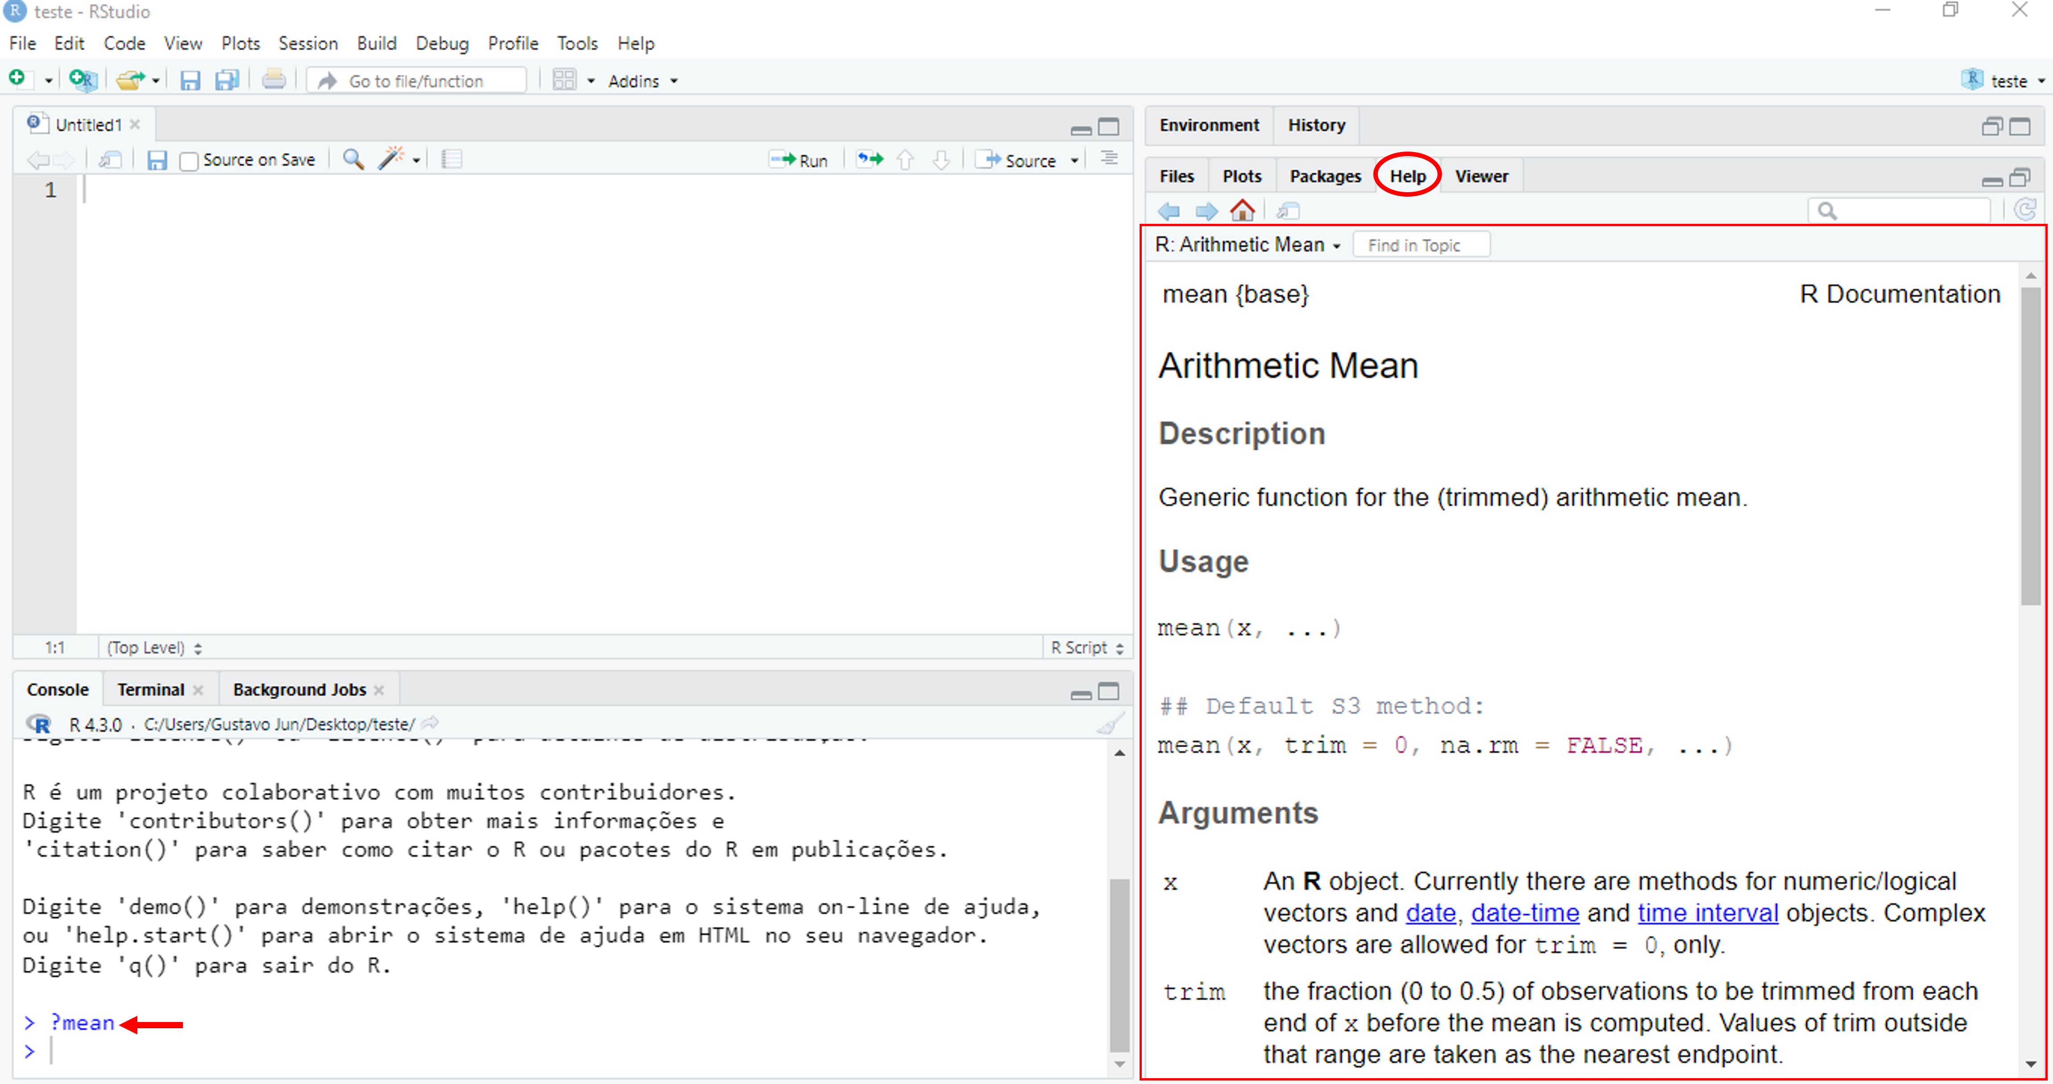
Task: Open code tools magic wand
Action: point(391,159)
